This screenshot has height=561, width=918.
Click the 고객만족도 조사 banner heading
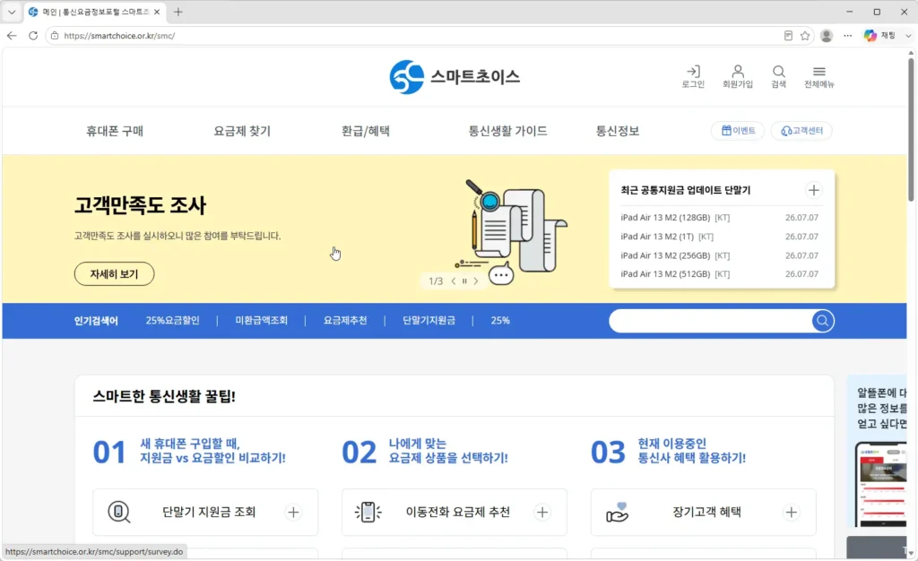[140, 205]
